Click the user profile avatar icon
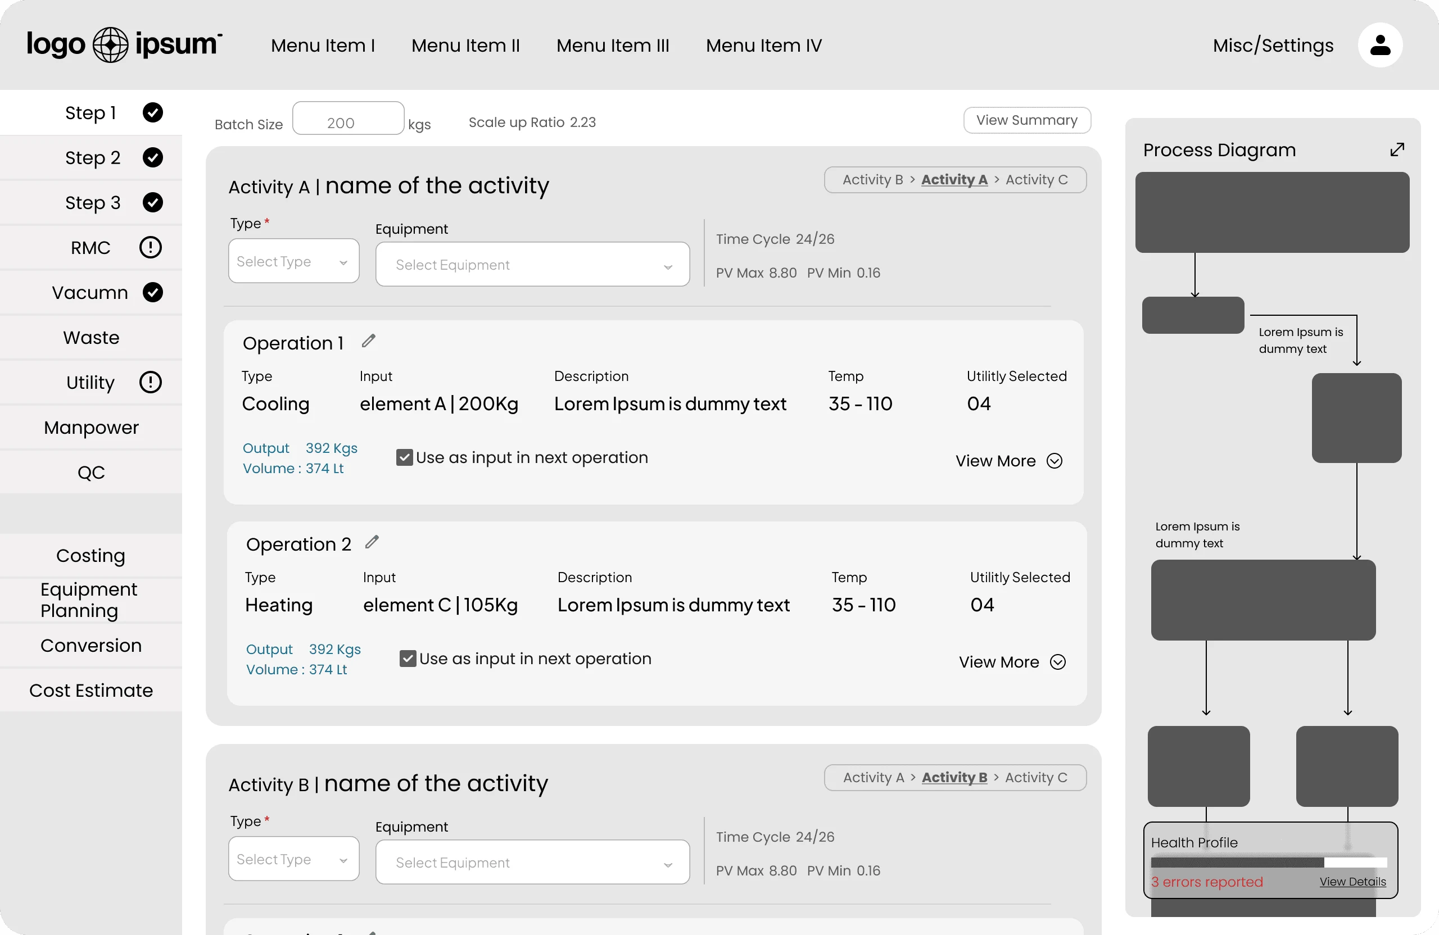 pos(1380,46)
